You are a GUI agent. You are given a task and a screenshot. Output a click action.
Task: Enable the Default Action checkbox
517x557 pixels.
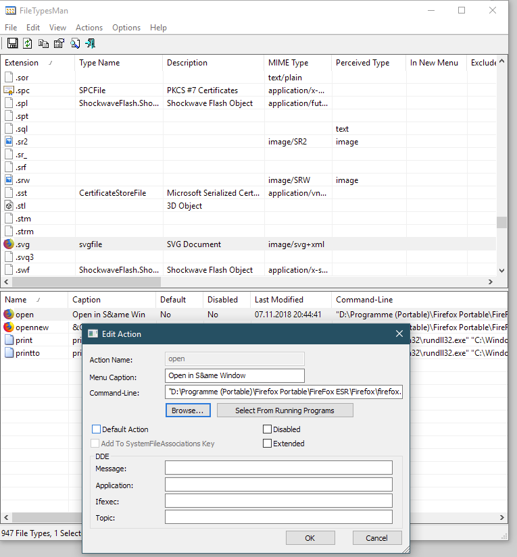(x=96, y=429)
